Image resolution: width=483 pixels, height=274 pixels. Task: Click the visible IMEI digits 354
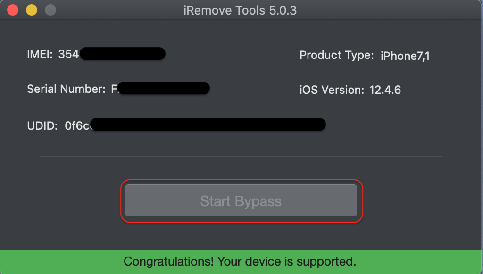[69, 54]
